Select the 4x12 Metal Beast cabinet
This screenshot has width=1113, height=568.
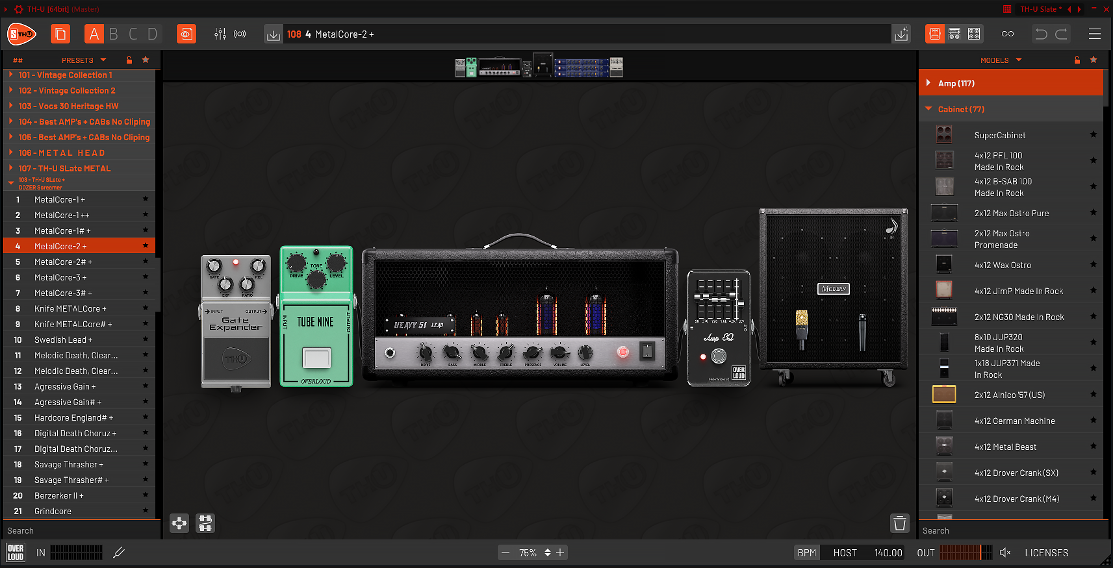click(1012, 447)
